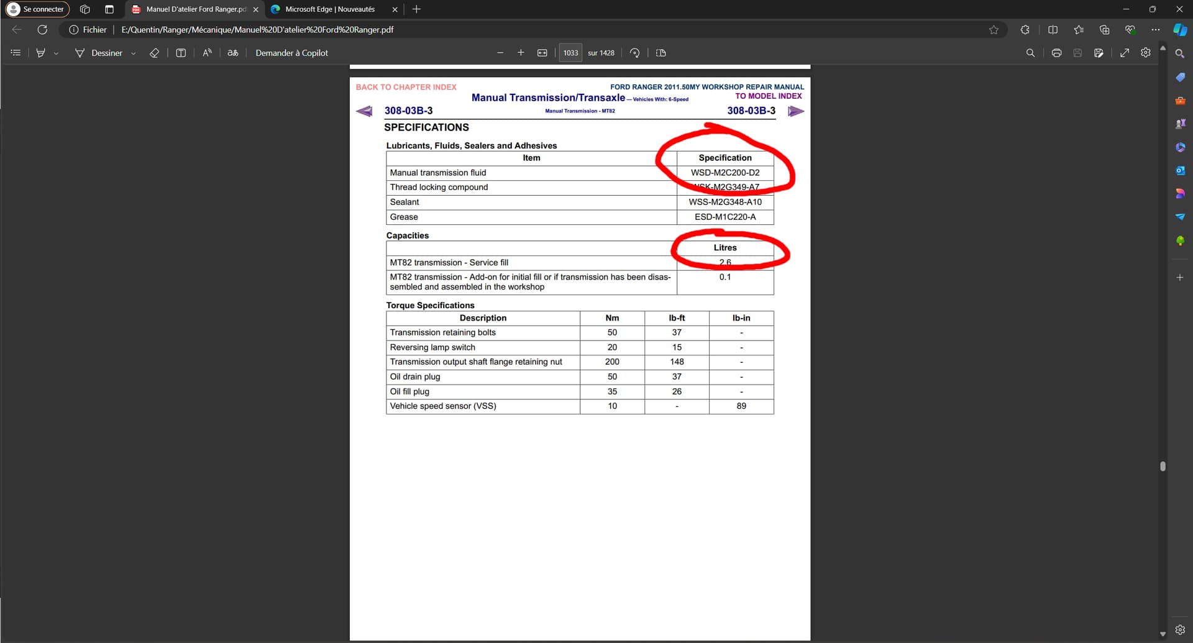This screenshot has height=643, width=1193.
Task: Click scrollbar up arrow
Action: coord(1163,48)
